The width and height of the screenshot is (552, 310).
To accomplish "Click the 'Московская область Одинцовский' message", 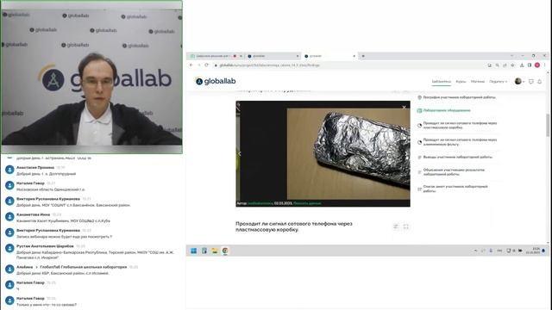I will click(51, 189).
